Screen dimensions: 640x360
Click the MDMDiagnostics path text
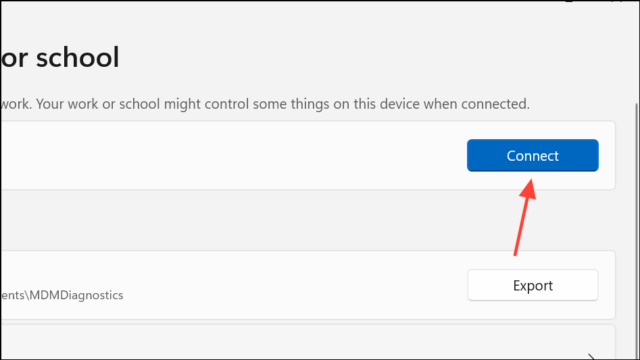coord(62,295)
